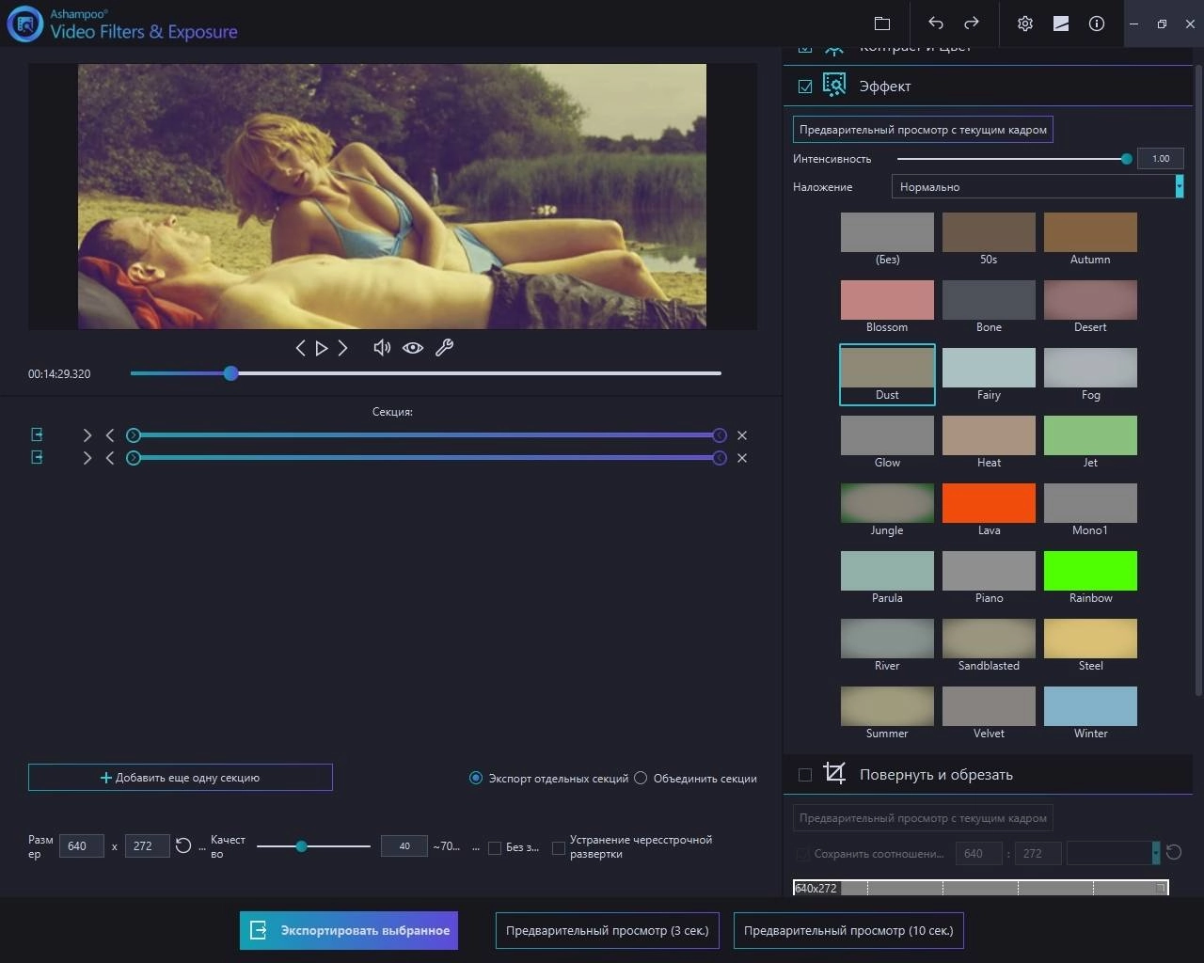Enable Повернуть и обрезать checkbox
The height and width of the screenshot is (963, 1204).
[805, 775]
